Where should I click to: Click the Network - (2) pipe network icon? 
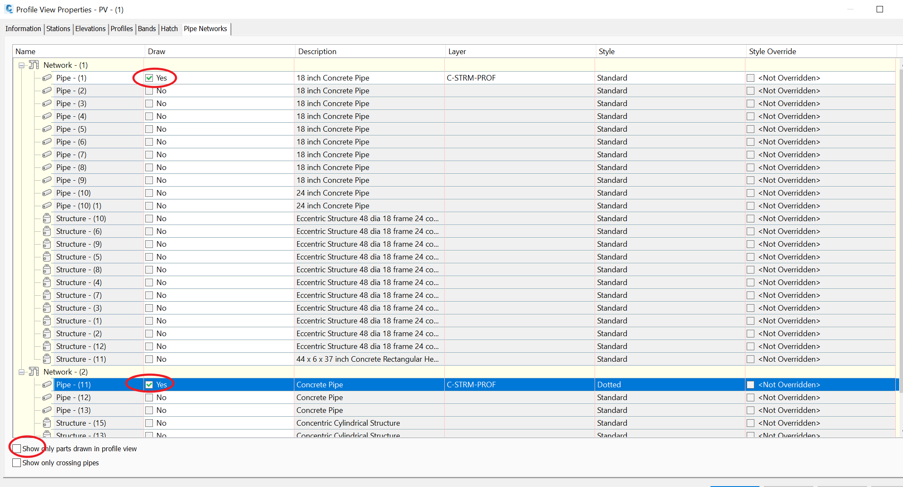(34, 372)
